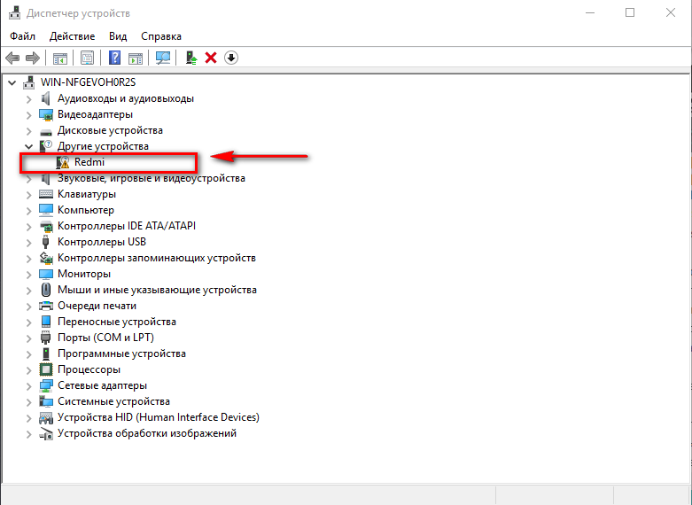This screenshot has width=692, height=505.
Task: Select the Порты (COM и LPT) label
Action: [x=106, y=338]
